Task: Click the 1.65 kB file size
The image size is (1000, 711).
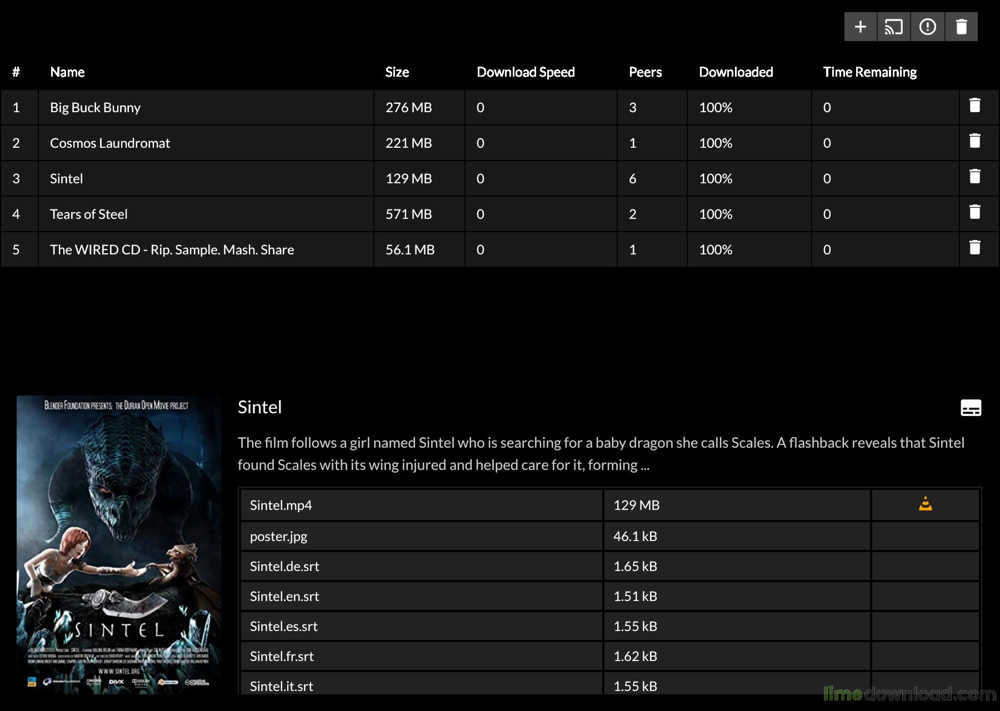Action: tap(635, 567)
